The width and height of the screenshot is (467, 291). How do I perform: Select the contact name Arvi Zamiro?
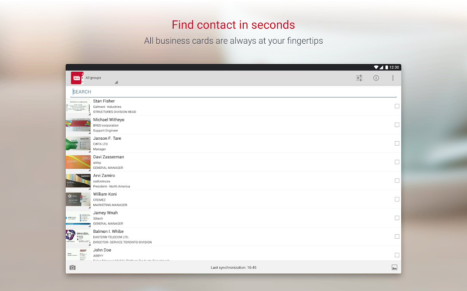(x=104, y=175)
